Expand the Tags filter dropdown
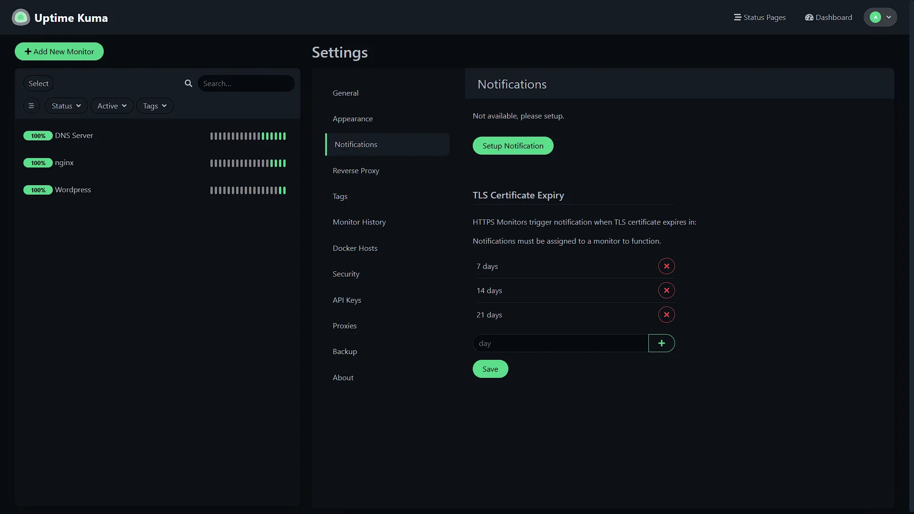The width and height of the screenshot is (914, 514). click(x=155, y=106)
